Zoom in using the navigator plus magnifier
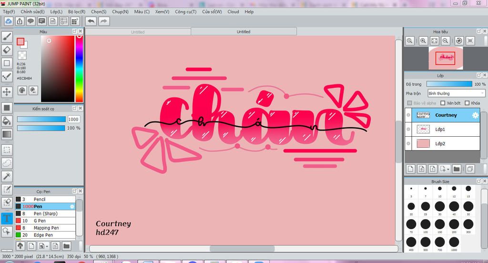The width and height of the screenshot is (488, 263). (423, 40)
